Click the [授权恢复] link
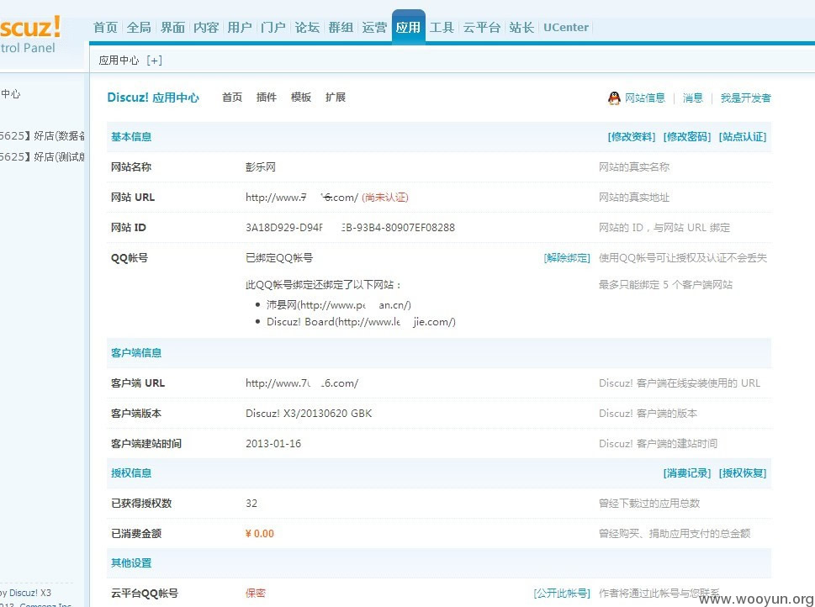The height and width of the screenshot is (607, 815). click(743, 473)
